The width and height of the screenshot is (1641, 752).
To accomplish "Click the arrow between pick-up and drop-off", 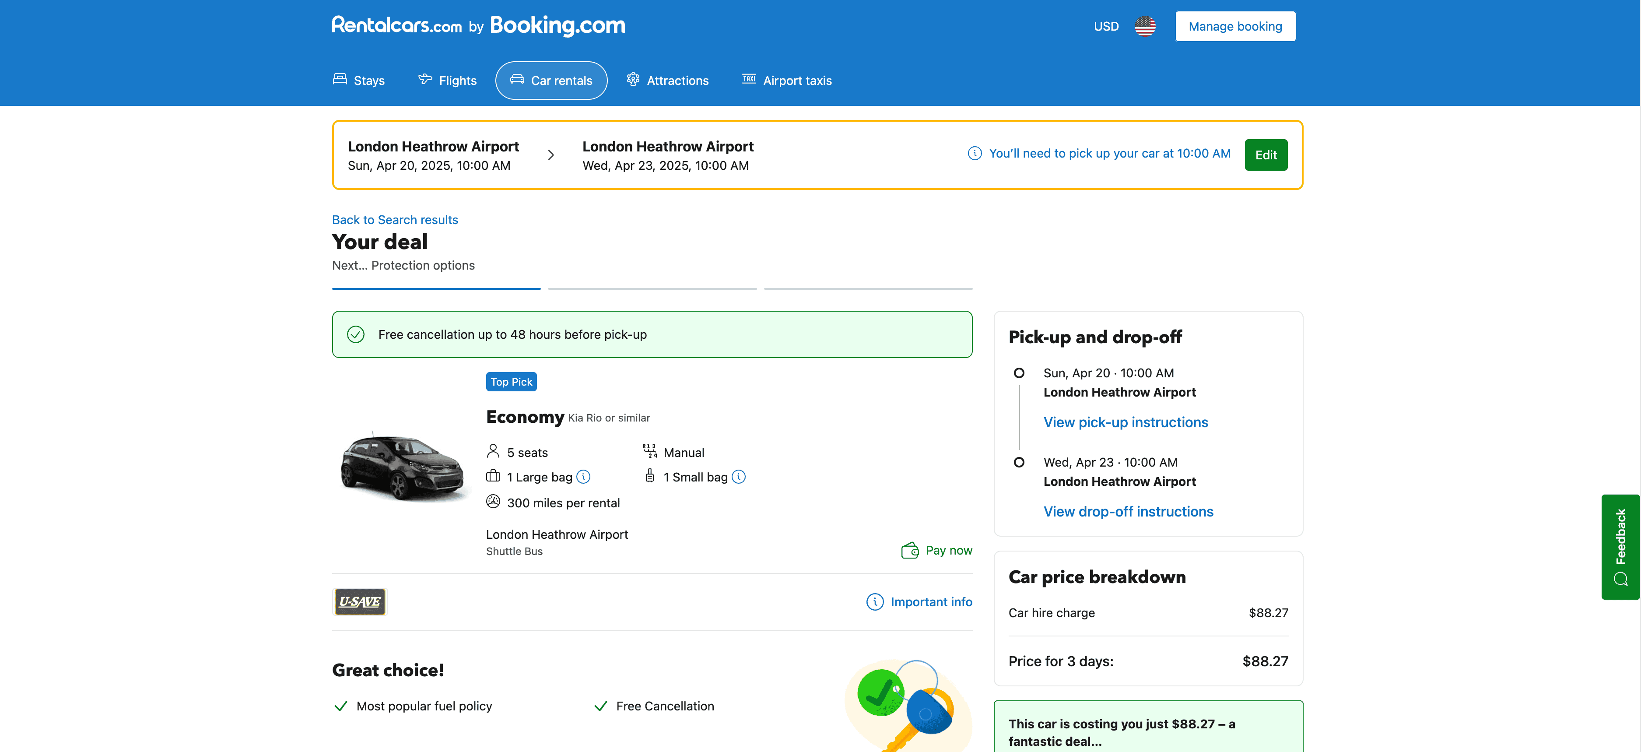I will [x=551, y=155].
